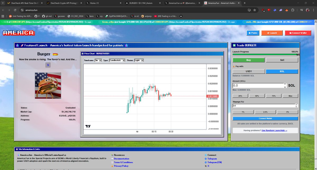
Task: Bookmark this page with the star icon
Action: tap(254, 10)
